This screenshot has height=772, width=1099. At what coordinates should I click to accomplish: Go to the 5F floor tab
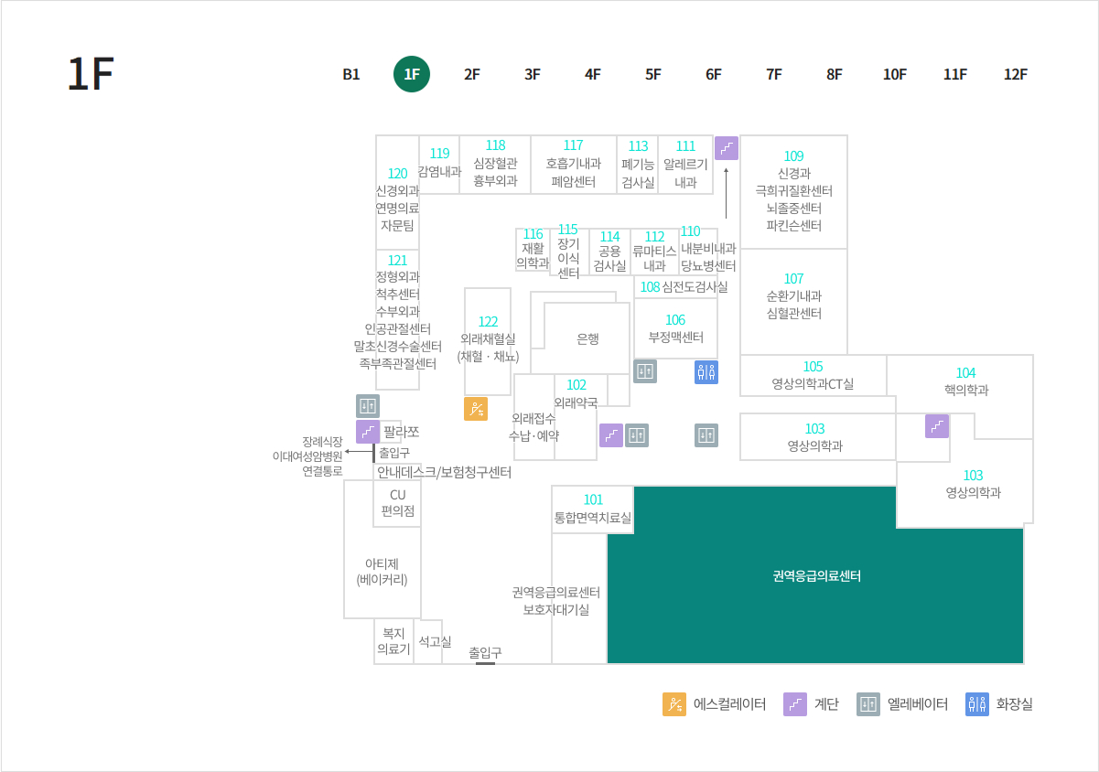click(x=653, y=75)
